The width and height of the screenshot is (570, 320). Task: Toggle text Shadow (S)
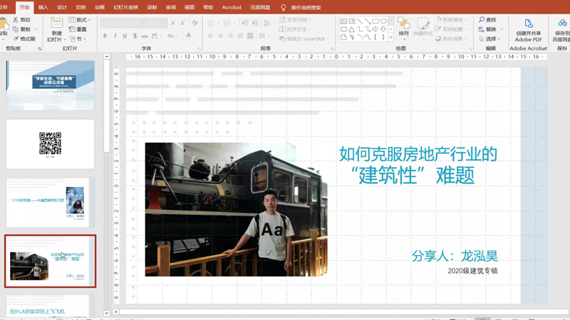pyautogui.click(x=135, y=36)
